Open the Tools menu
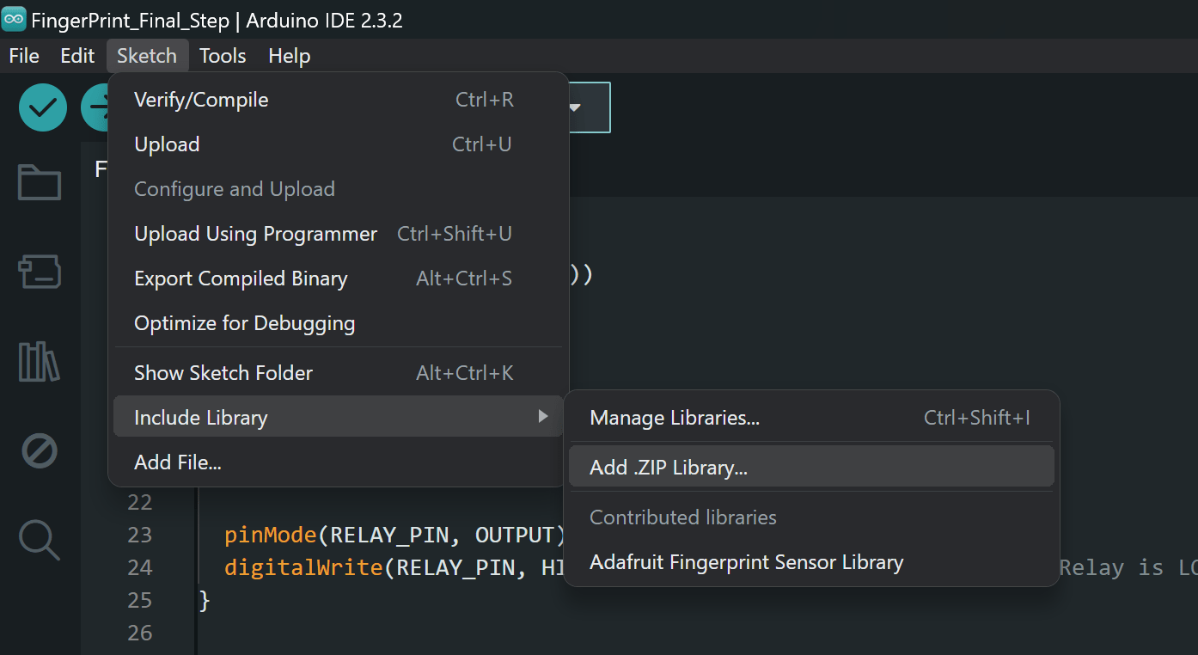 click(x=223, y=56)
